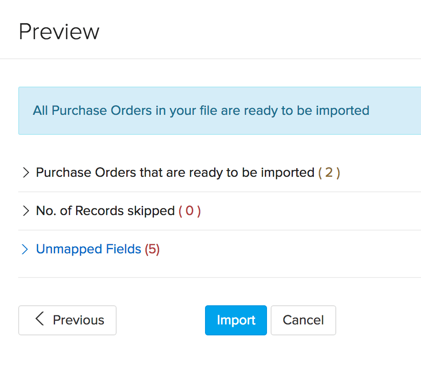Image resolution: width=421 pixels, height=370 pixels.
Task: Click the No. of Records skipped label
Action: click(x=105, y=211)
